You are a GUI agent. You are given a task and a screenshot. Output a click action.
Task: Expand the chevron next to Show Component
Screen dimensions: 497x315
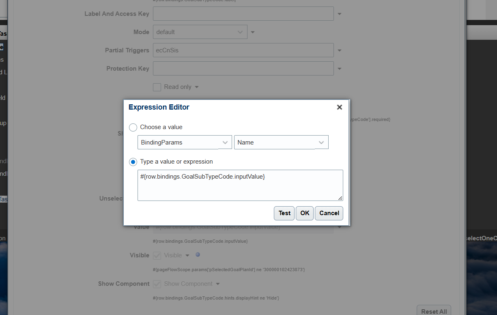tap(217, 284)
